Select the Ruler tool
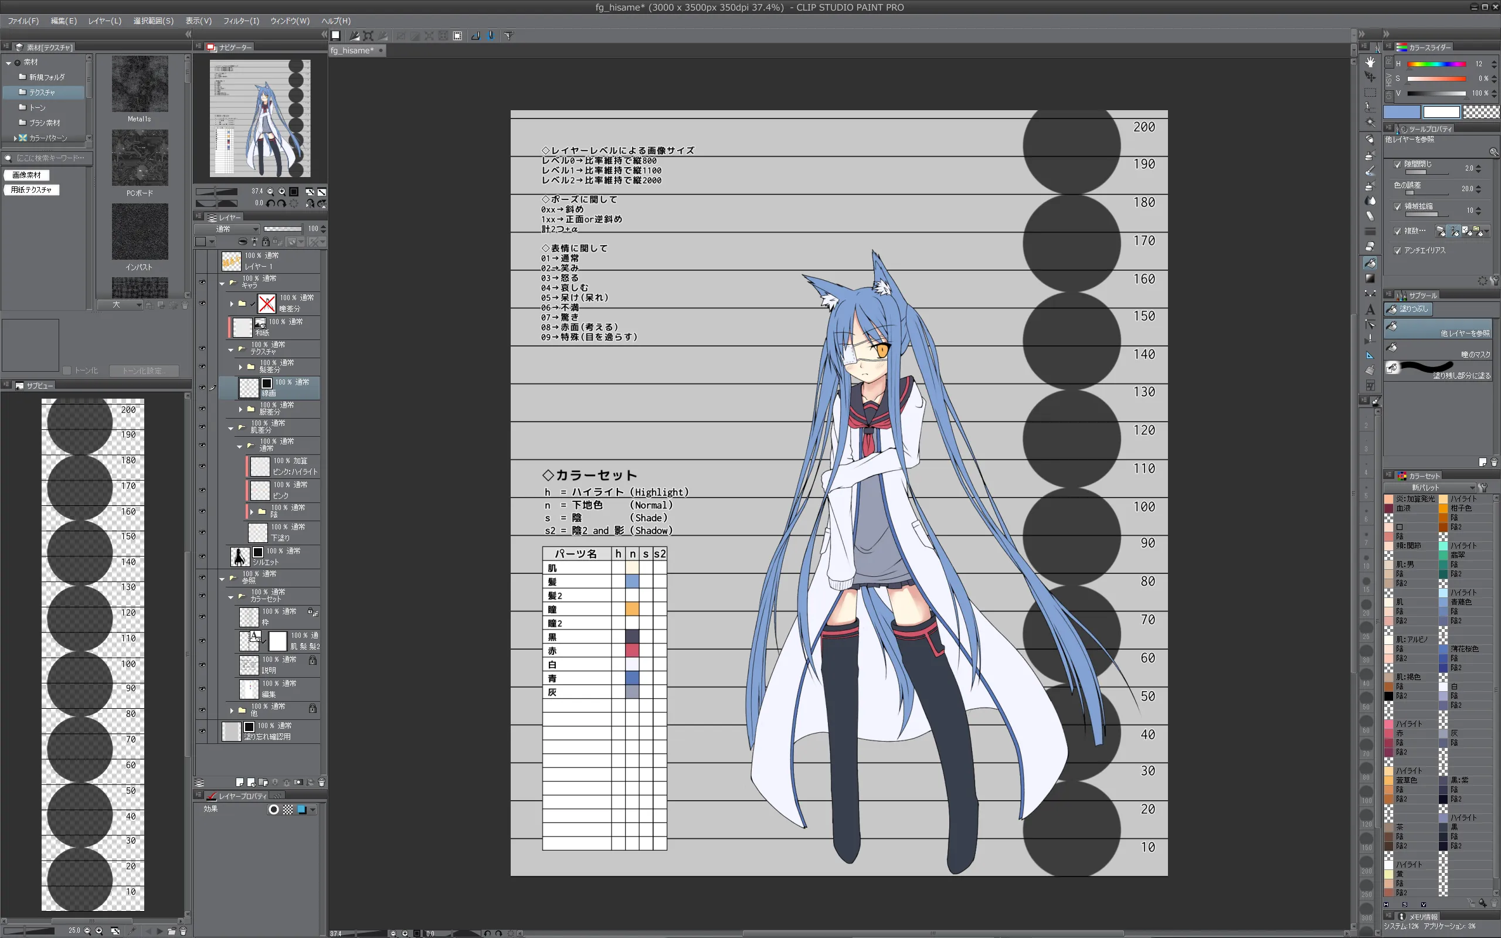This screenshot has height=938, width=1501. point(1370,355)
